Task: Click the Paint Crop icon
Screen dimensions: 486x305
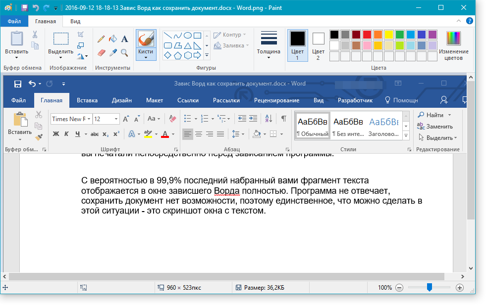Action: [x=81, y=34]
